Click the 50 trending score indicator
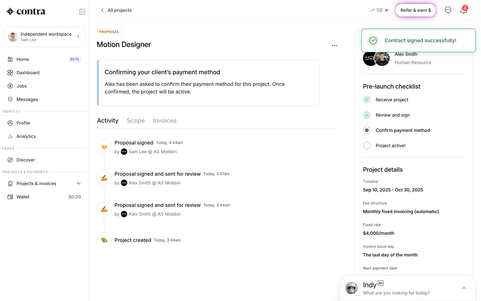Viewport: 481px width, 301px height. click(376, 10)
